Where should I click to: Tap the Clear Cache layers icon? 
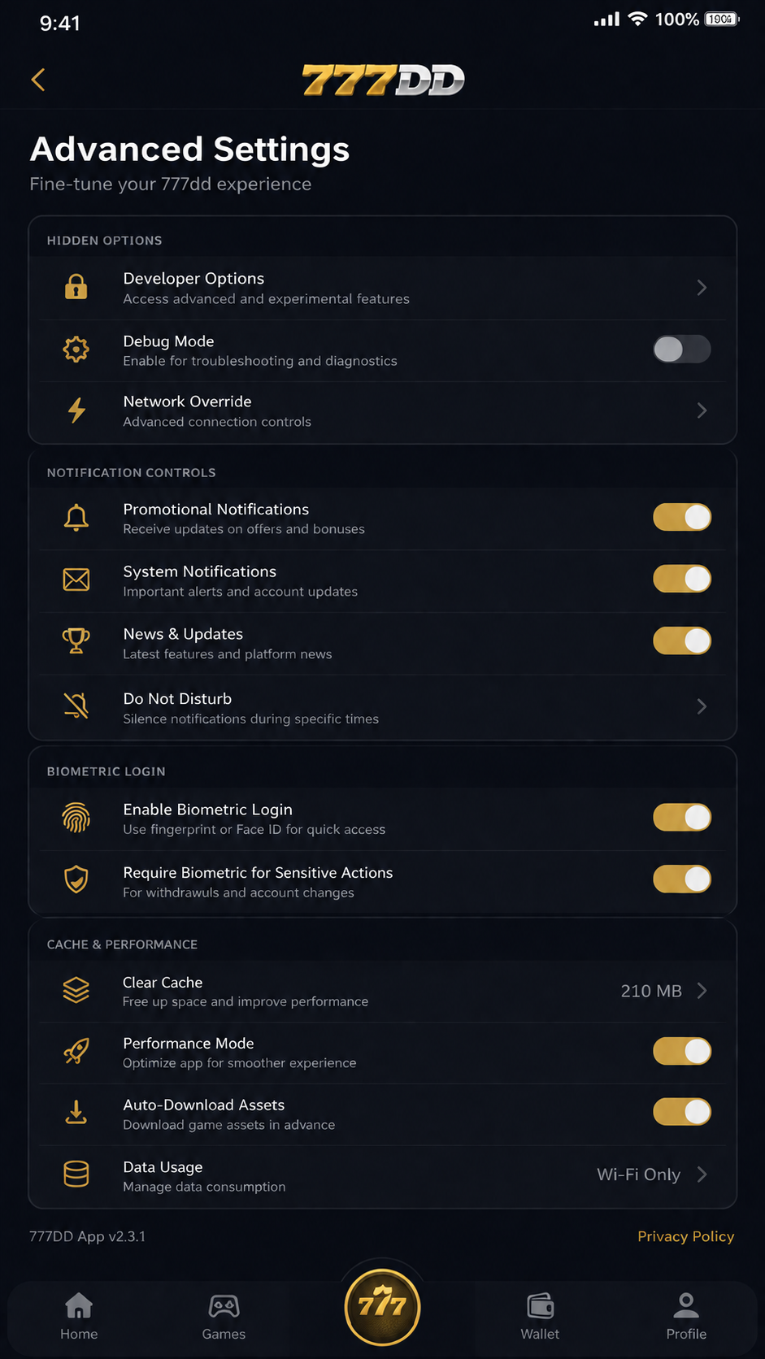pyautogui.click(x=76, y=990)
